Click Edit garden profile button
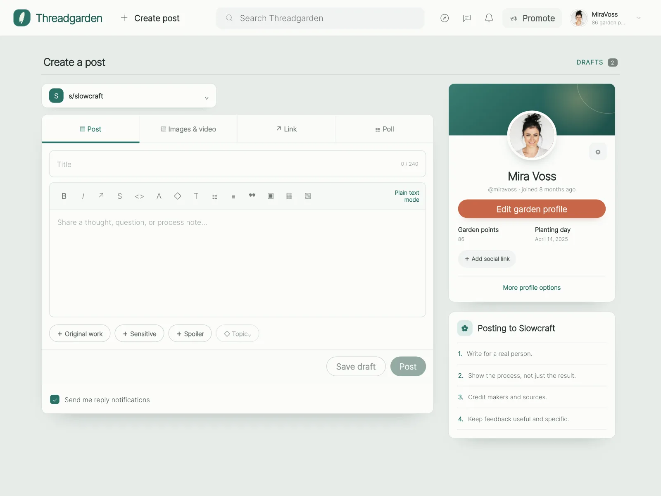661x496 pixels. click(532, 209)
